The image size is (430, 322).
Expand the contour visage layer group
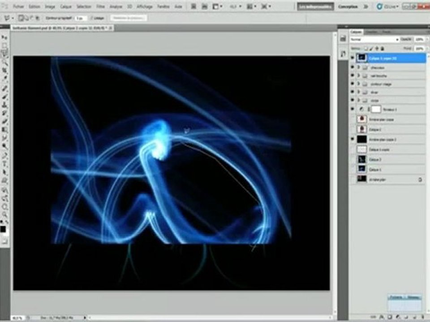358,84
